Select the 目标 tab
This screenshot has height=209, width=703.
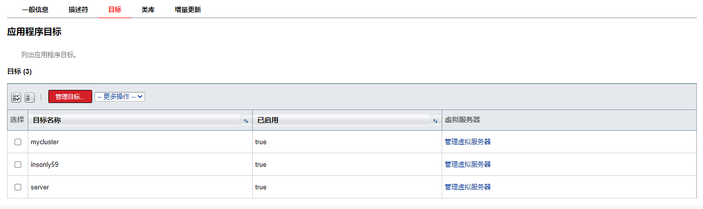[x=115, y=10]
